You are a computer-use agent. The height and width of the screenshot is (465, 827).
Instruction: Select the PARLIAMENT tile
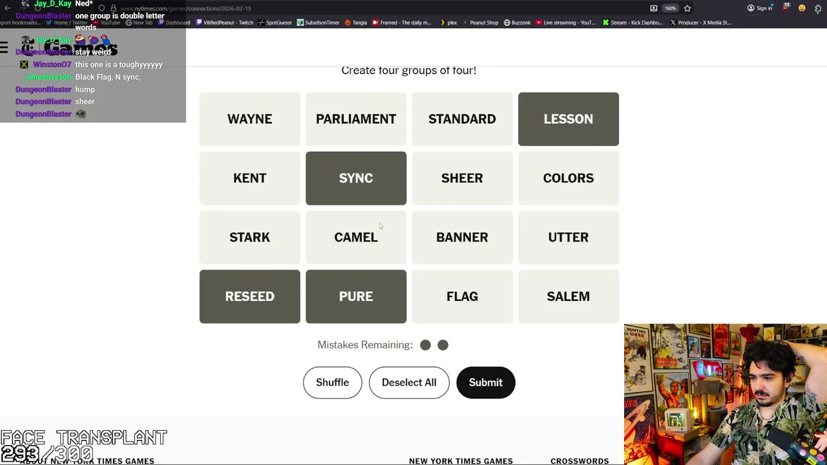coord(356,119)
